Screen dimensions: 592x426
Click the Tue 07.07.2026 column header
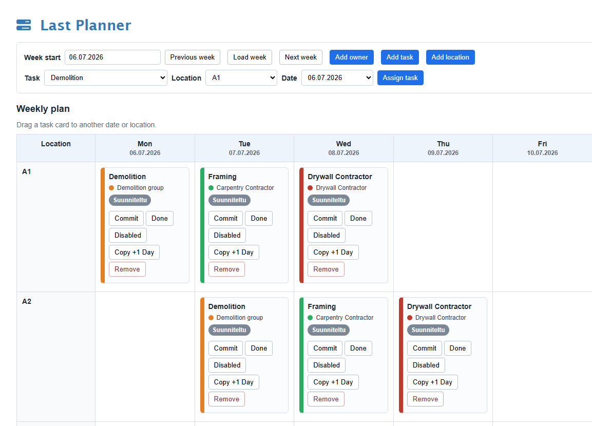244,148
